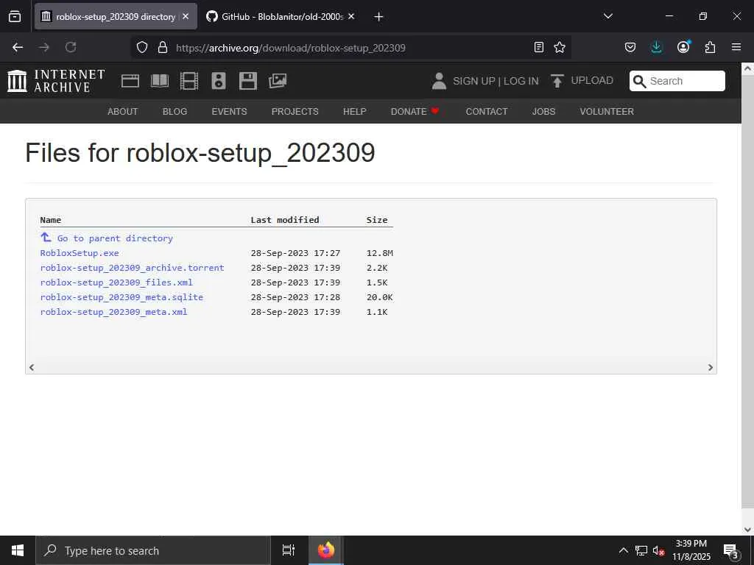Open the notification center icon

[x=730, y=551]
